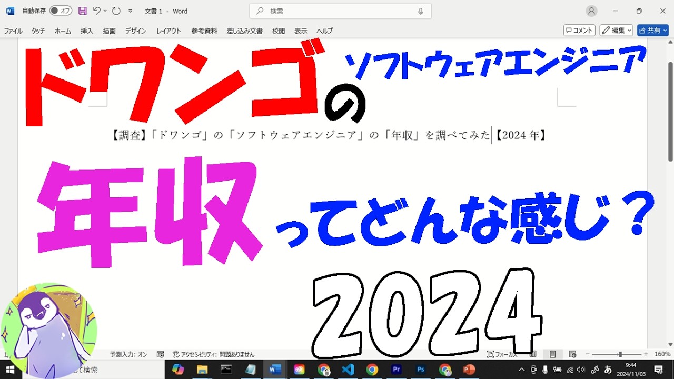Click the Word logo in the title bar
This screenshot has width=674, height=379.
tap(10, 11)
